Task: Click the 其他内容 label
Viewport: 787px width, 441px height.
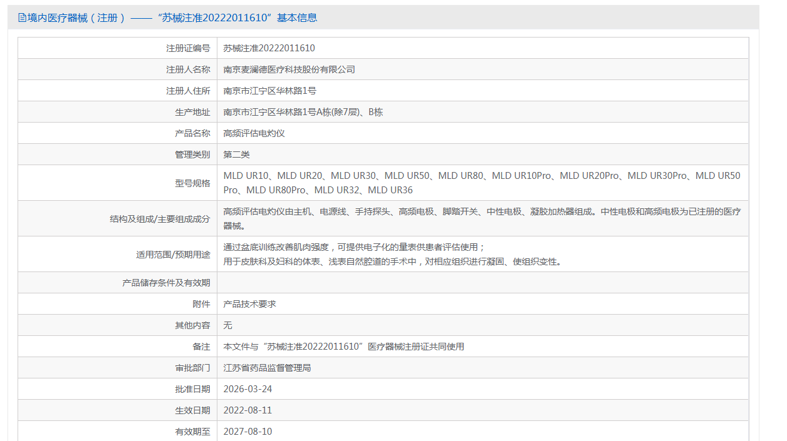Action: point(192,325)
